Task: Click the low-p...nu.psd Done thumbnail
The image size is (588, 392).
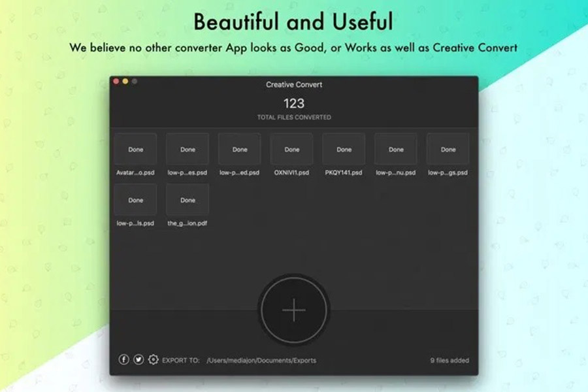Action: [396, 150]
